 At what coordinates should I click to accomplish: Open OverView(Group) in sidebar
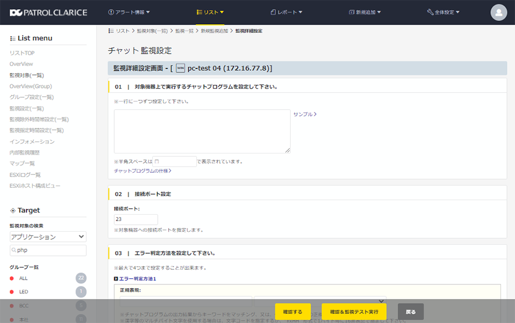point(31,86)
